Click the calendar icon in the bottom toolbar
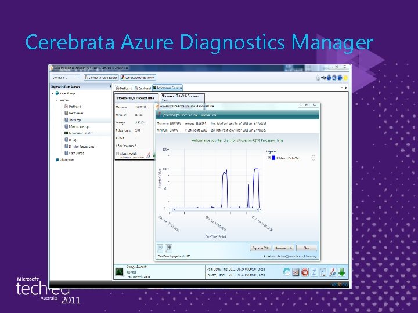The height and width of the screenshot is (313, 418). click(296, 272)
